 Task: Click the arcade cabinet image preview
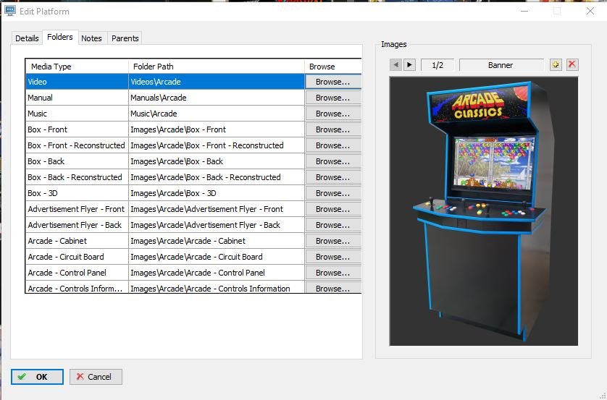(484, 211)
